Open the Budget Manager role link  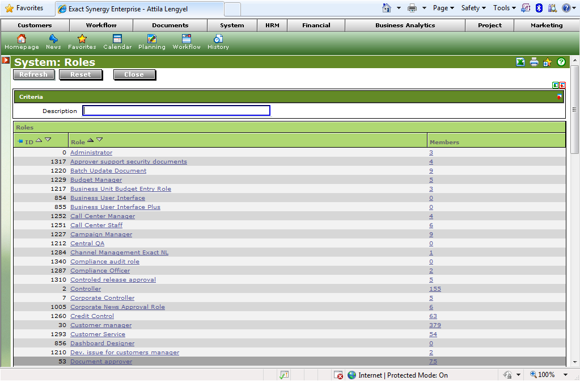click(96, 180)
